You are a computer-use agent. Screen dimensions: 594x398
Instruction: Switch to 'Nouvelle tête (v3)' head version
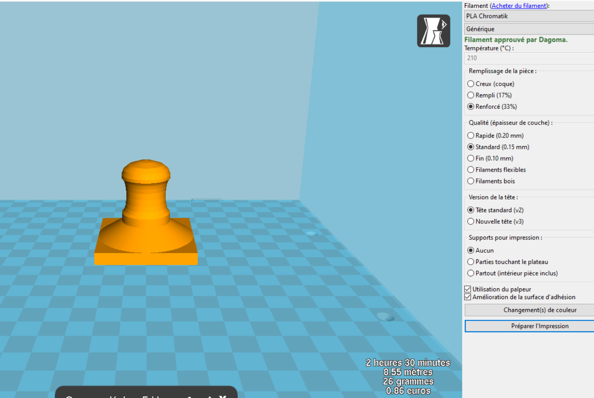471,222
